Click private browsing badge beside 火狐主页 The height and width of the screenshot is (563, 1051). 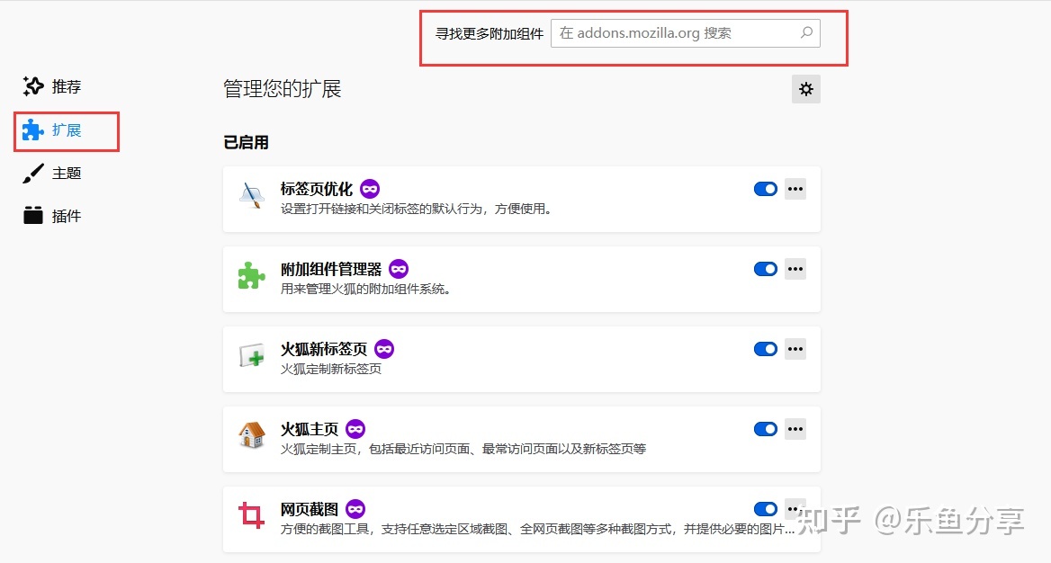pos(355,429)
